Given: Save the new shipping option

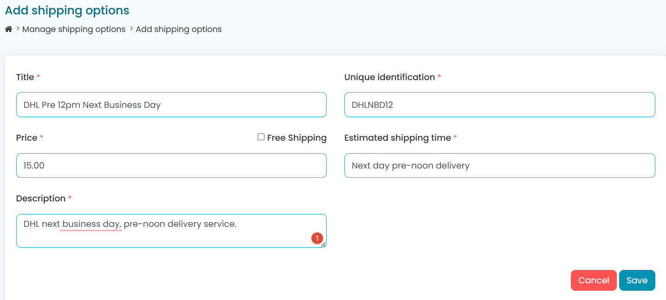Looking at the screenshot, I should click(637, 280).
